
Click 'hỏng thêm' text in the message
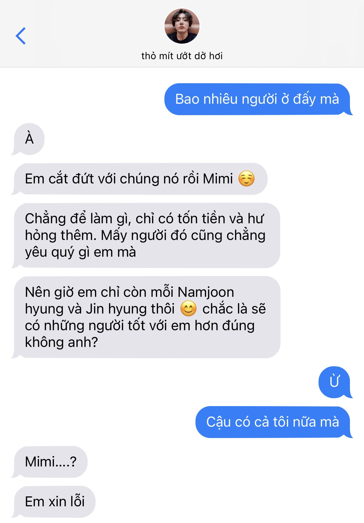coord(61,235)
